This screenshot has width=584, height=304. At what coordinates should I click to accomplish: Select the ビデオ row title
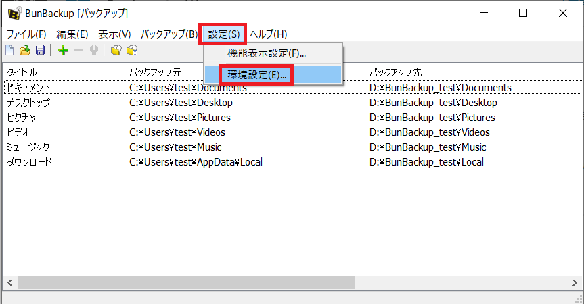(x=18, y=132)
